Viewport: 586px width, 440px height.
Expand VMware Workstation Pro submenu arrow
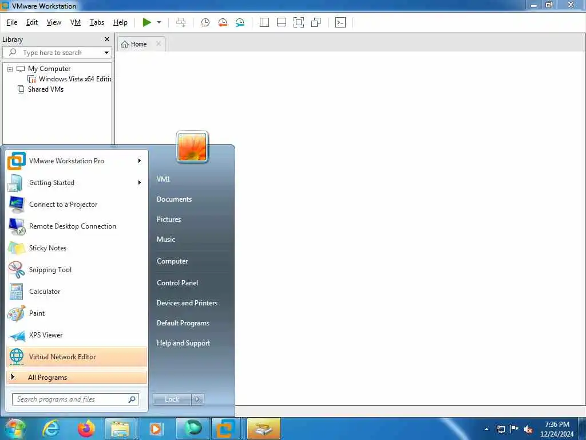coord(140,161)
